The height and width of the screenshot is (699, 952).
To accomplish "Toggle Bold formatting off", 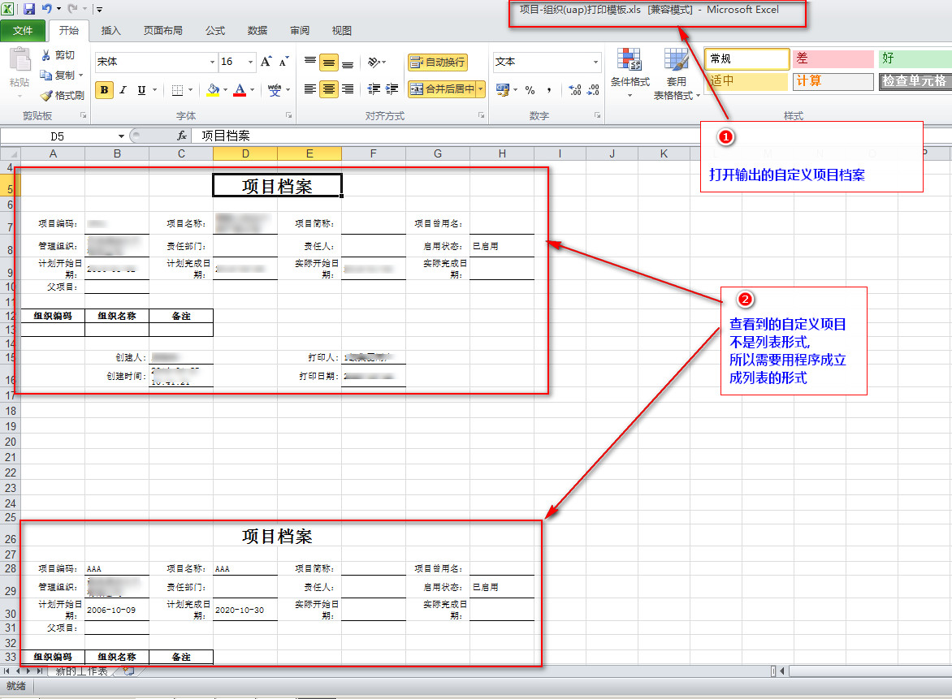I will (104, 90).
